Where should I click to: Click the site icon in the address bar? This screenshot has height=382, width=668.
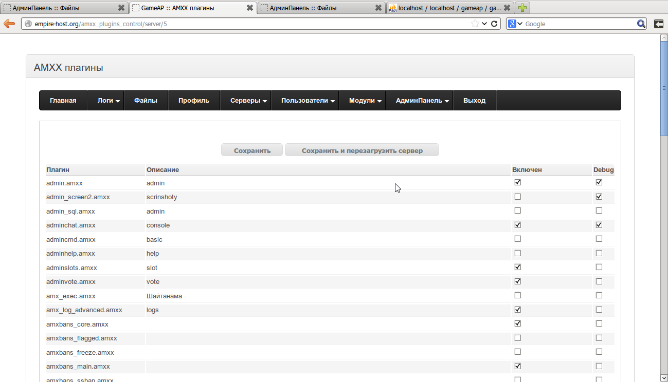pos(28,24)
